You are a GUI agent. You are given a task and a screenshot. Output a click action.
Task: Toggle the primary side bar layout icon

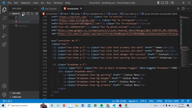pos(159,3)
